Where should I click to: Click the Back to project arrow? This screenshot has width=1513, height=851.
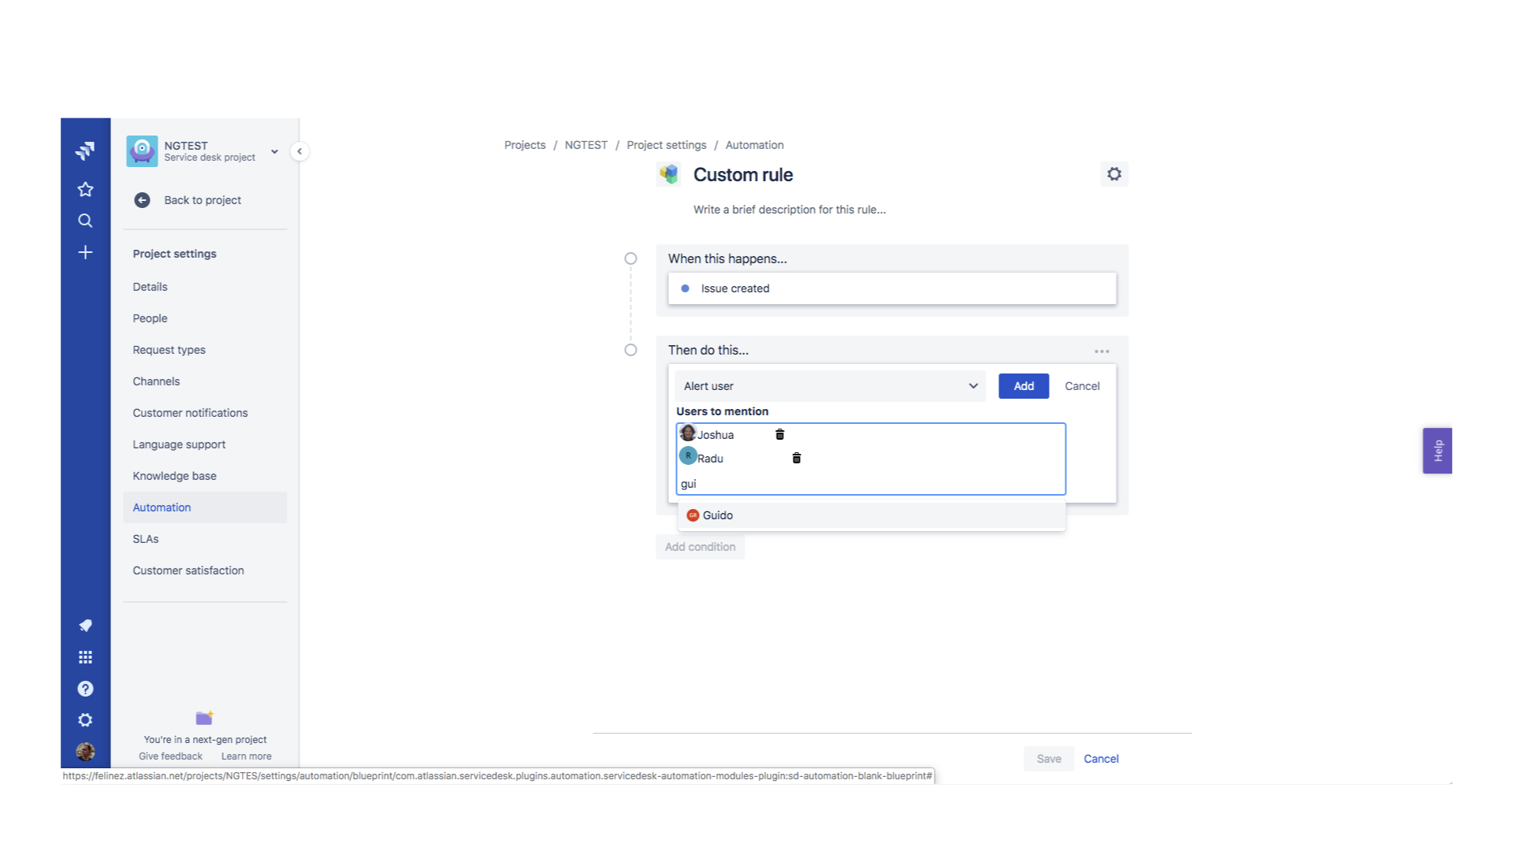click(x=142, y=200)
